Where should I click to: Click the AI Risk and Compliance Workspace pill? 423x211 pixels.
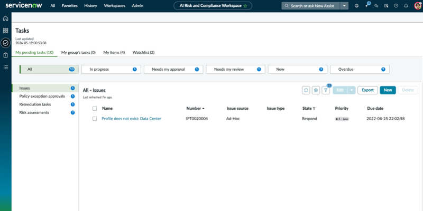(x=213, y=6)
